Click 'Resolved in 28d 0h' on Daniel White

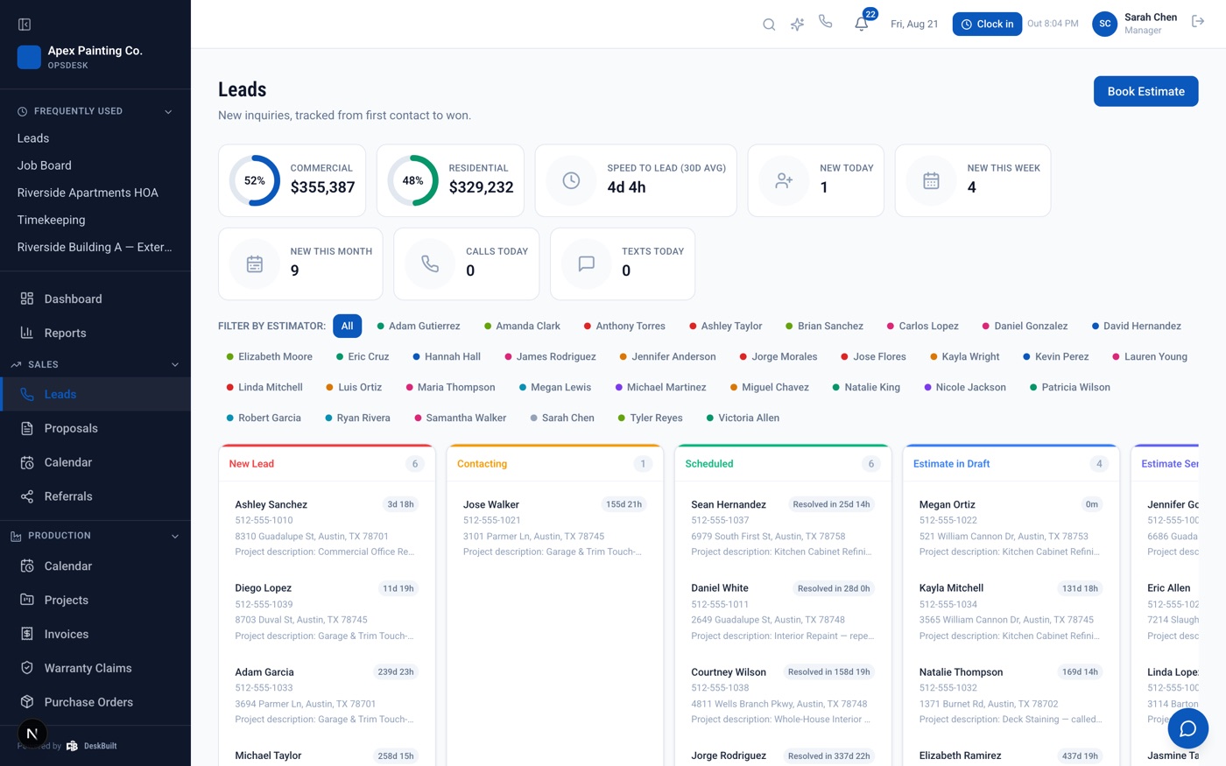click(834, 588)
